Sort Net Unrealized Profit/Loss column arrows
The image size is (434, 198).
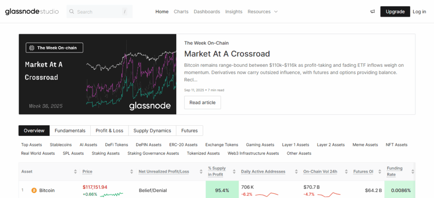(x=201, y=171)
